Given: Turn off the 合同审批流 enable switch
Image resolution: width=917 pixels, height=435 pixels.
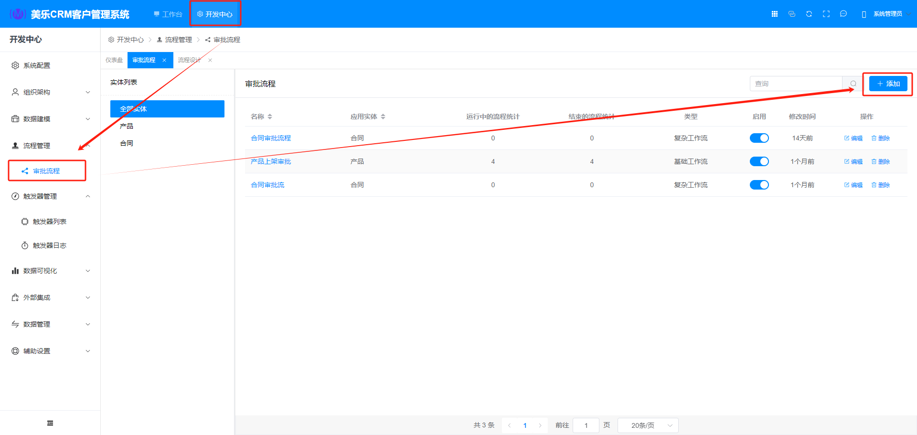Looking at the screenshot, I should coord(759,185).
